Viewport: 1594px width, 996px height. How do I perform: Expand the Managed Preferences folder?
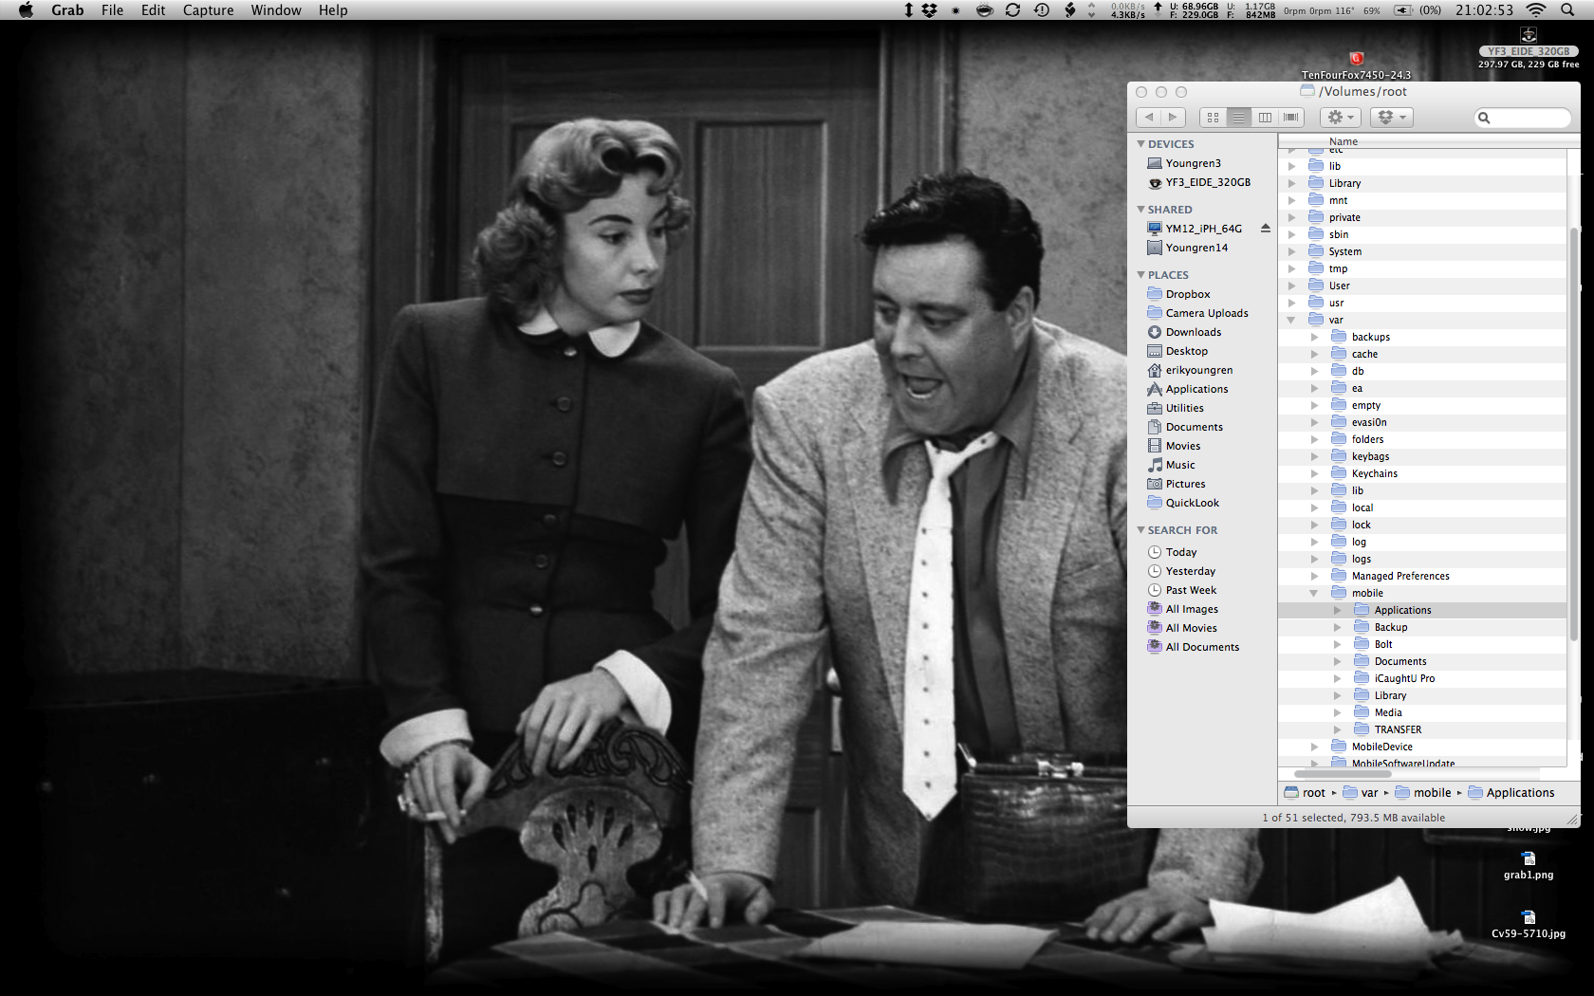(1314, 576)
